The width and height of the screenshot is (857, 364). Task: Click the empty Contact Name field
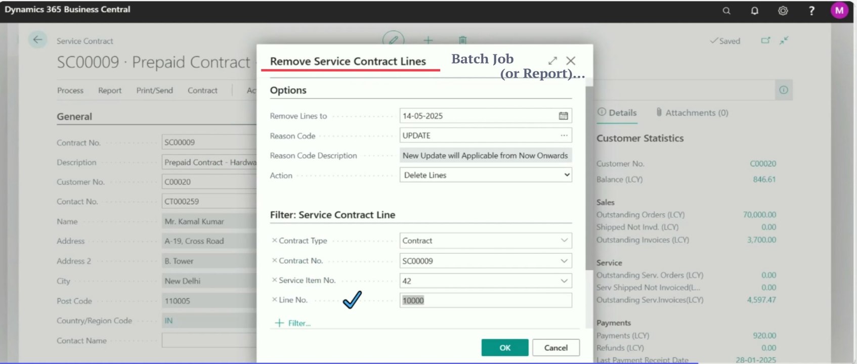point(209,340)
